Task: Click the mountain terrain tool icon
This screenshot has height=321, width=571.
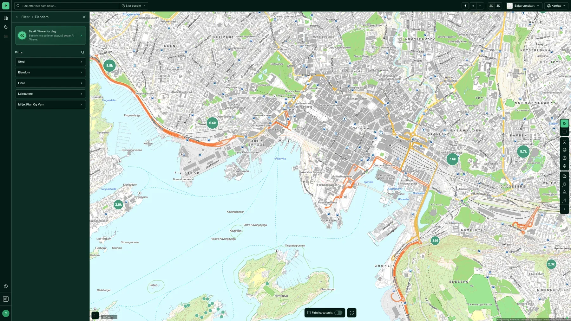Action: [x=564, y=192]
